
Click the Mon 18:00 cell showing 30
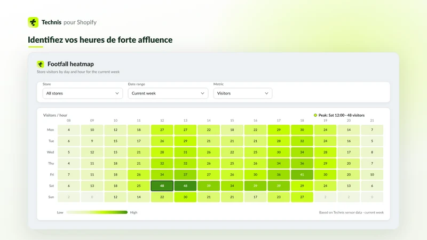(x=302, y=130)
